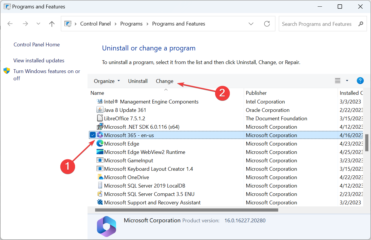Select Microsoft SQL Server Compact 3.5 ENU
The height and width of the screenshot is (240, 371).
[x=149, y=194]
